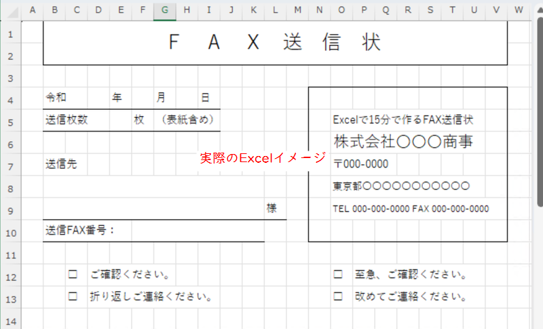Select row 14 header
The width and height of the screenshot is (543, 329).
(x=10, y=320)
